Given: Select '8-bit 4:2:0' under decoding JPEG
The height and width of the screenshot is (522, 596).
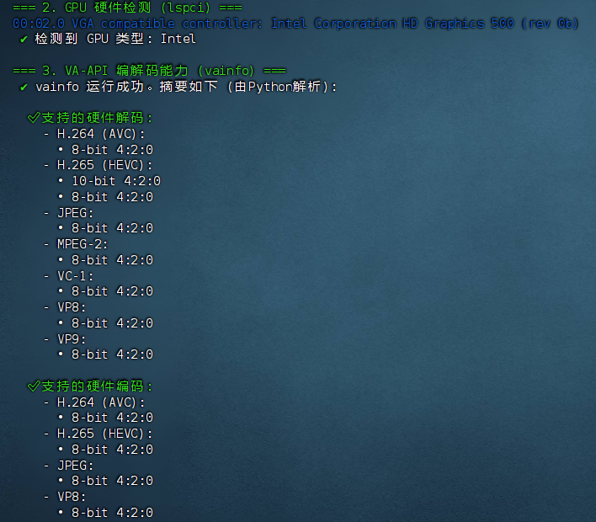Looking at the screenshot, I should [112, 228].
